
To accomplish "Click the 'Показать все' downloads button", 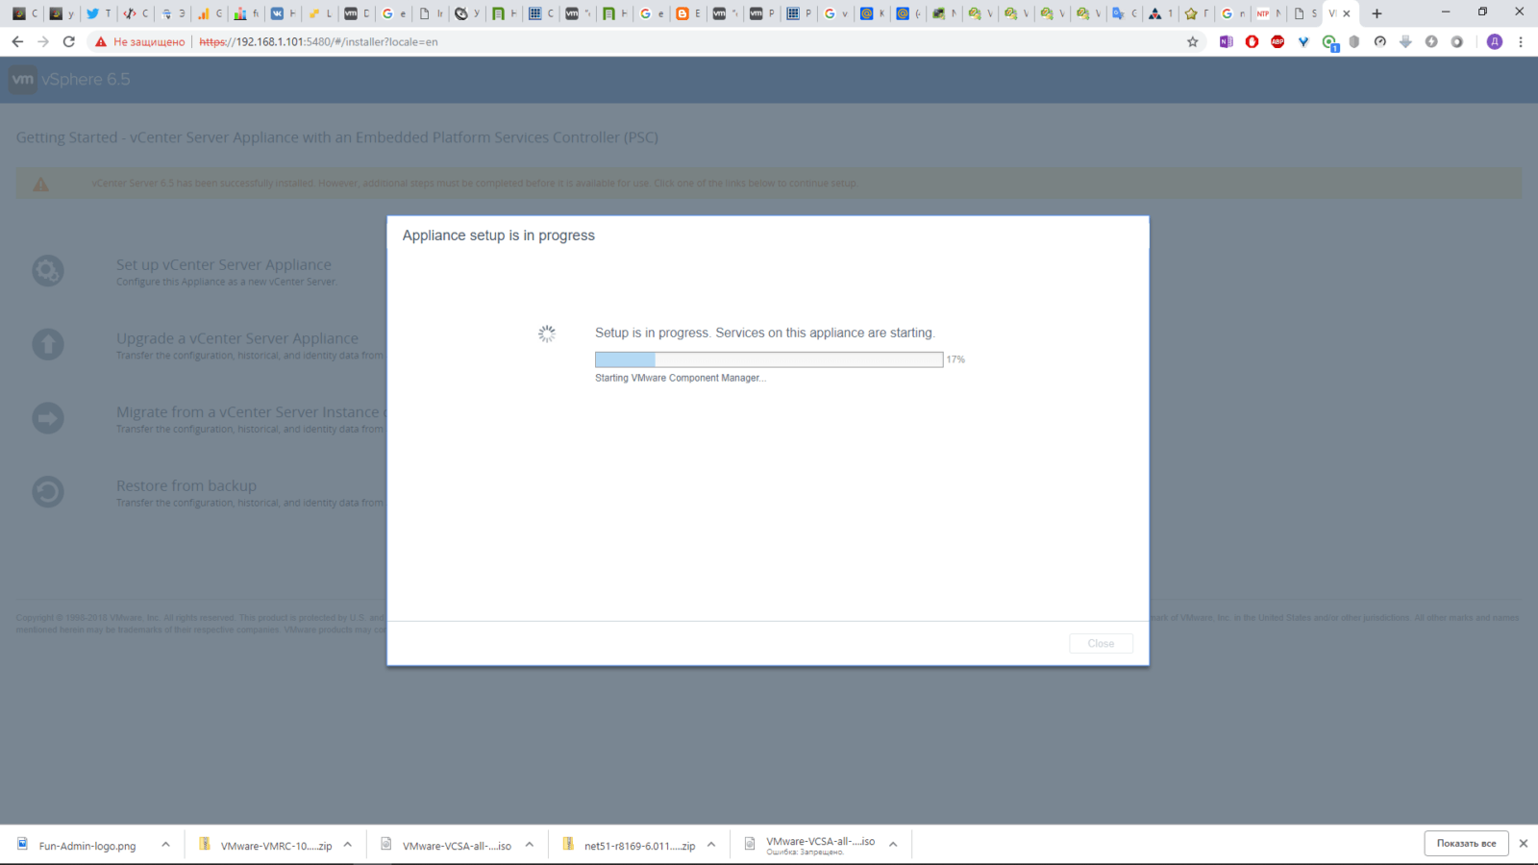I will (x=1466, y=844).
